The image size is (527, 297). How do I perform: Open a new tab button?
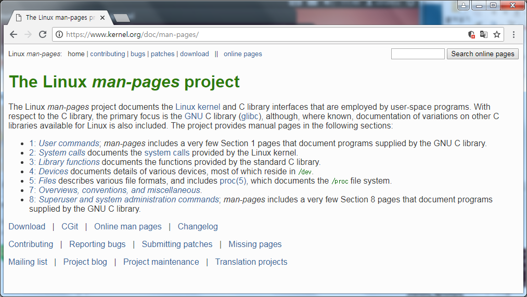coord(122,18)
